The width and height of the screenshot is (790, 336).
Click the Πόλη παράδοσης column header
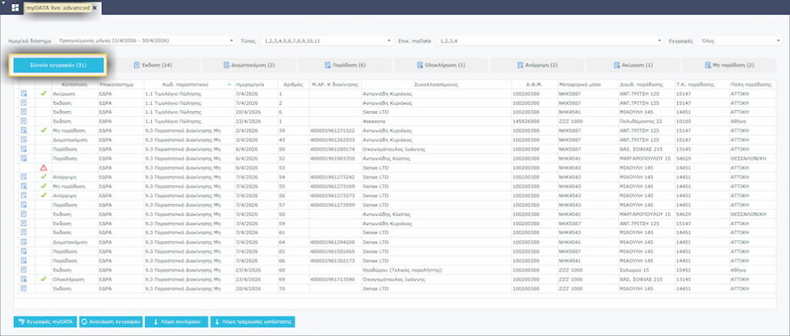coord(751,85)
